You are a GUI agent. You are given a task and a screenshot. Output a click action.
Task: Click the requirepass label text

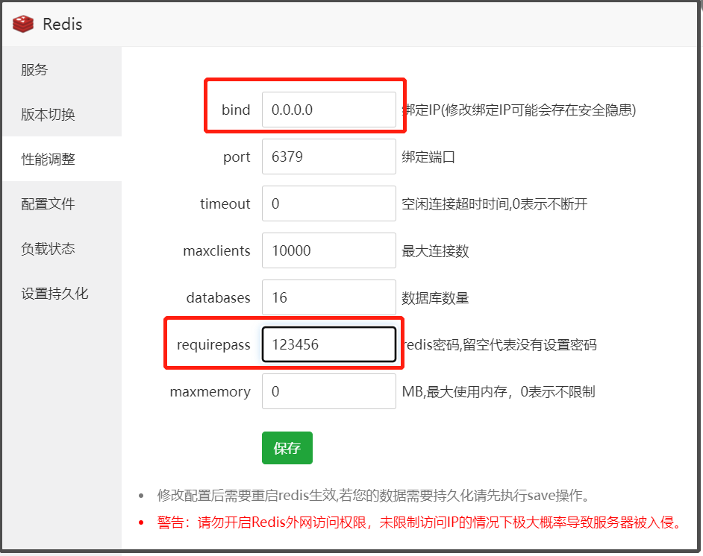coord(213,344)
